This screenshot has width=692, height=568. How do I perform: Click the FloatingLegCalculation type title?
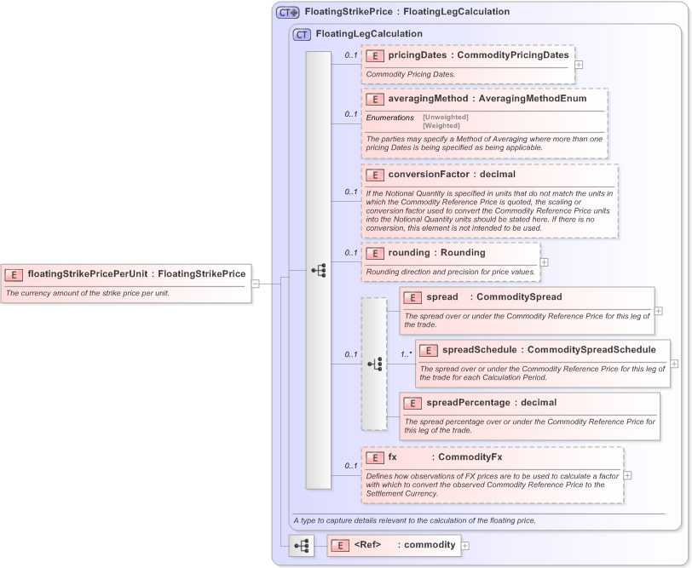[369, 34]
